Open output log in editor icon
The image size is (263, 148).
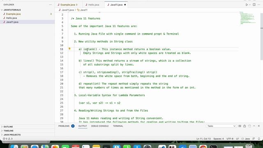[x=249, y=126]
